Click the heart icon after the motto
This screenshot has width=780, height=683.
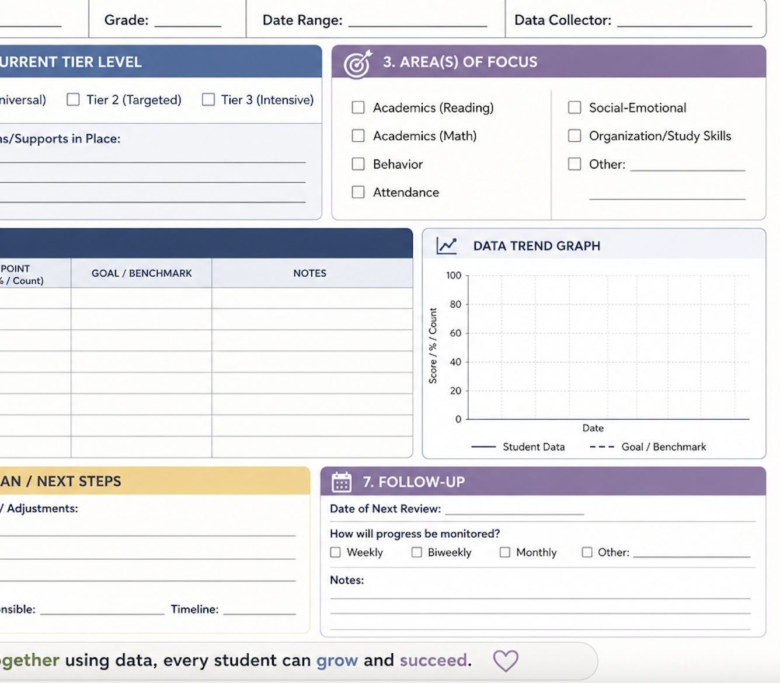pyautogui.click(x=506, y=661)
